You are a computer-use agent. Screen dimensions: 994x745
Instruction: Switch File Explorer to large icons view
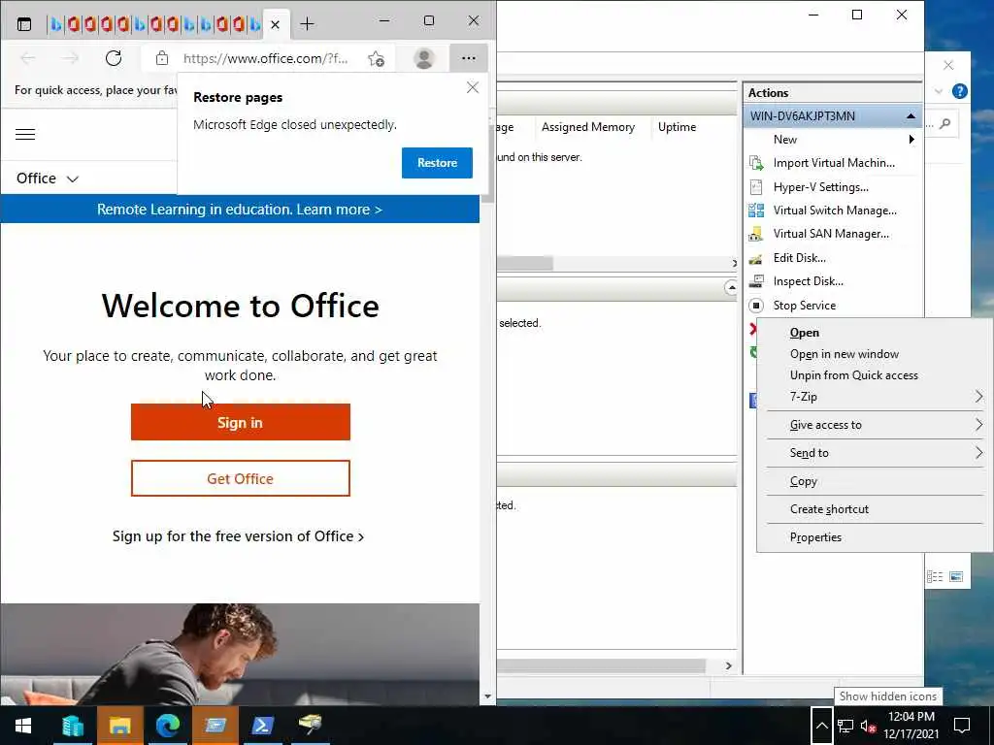tap(956, 576)
